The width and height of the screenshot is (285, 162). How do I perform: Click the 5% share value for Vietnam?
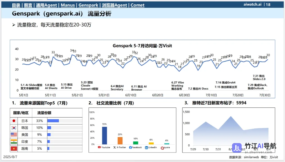pos(40,149)
